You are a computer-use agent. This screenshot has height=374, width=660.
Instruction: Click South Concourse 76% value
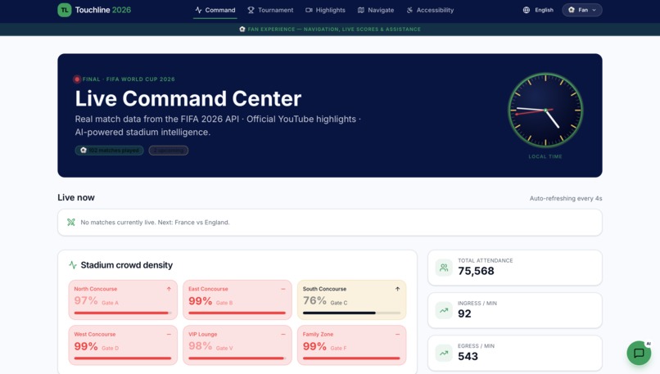click(x=314, y=301)
